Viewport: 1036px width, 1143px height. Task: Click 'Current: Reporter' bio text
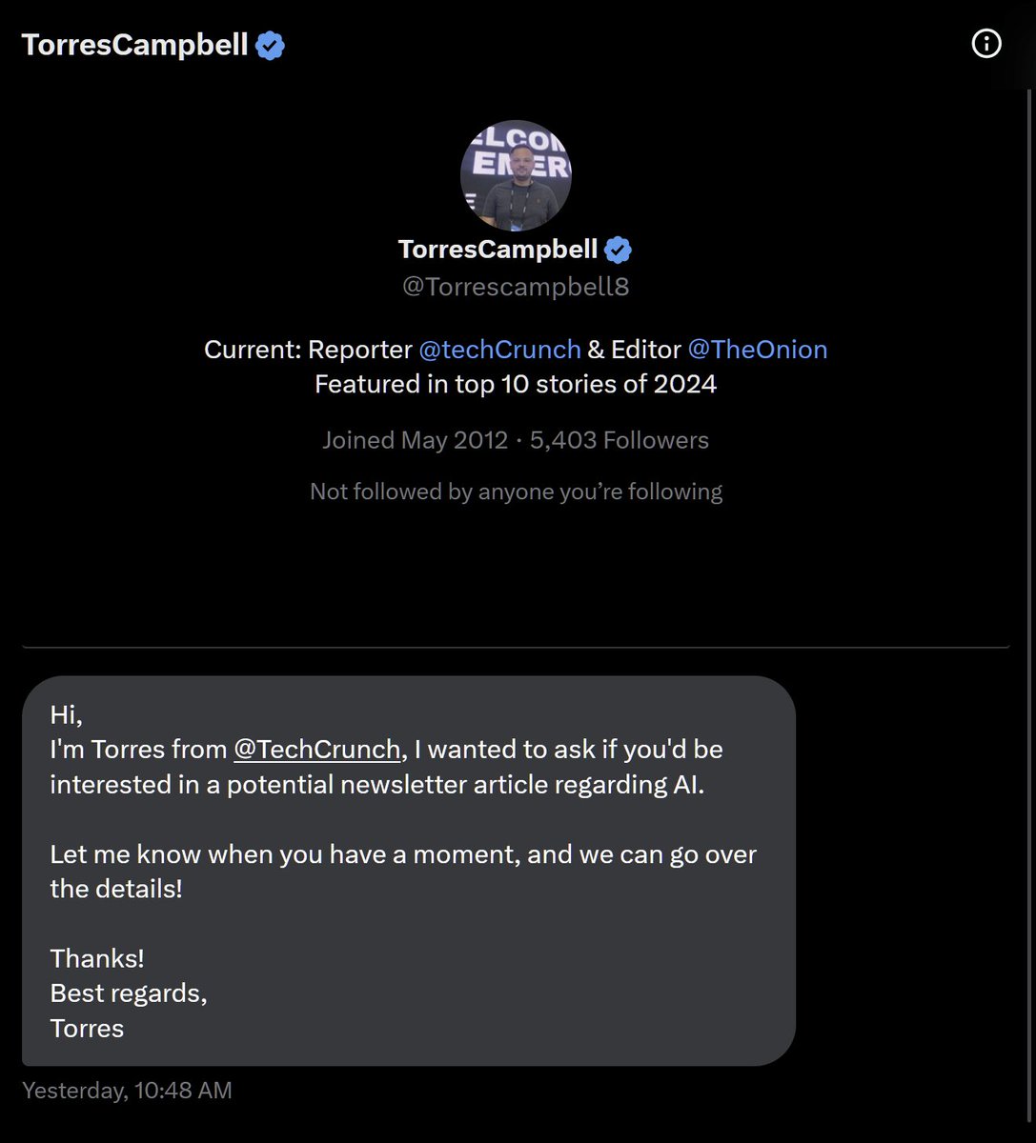(x=308, y=350)
